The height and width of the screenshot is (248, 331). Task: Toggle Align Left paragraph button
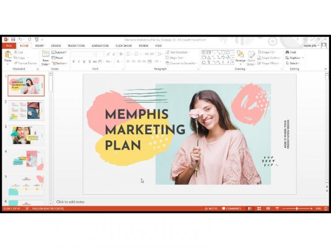coord(128,61)
